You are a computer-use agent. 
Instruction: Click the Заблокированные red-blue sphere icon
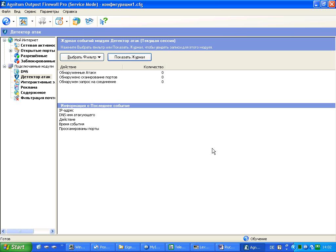[17, 61]
